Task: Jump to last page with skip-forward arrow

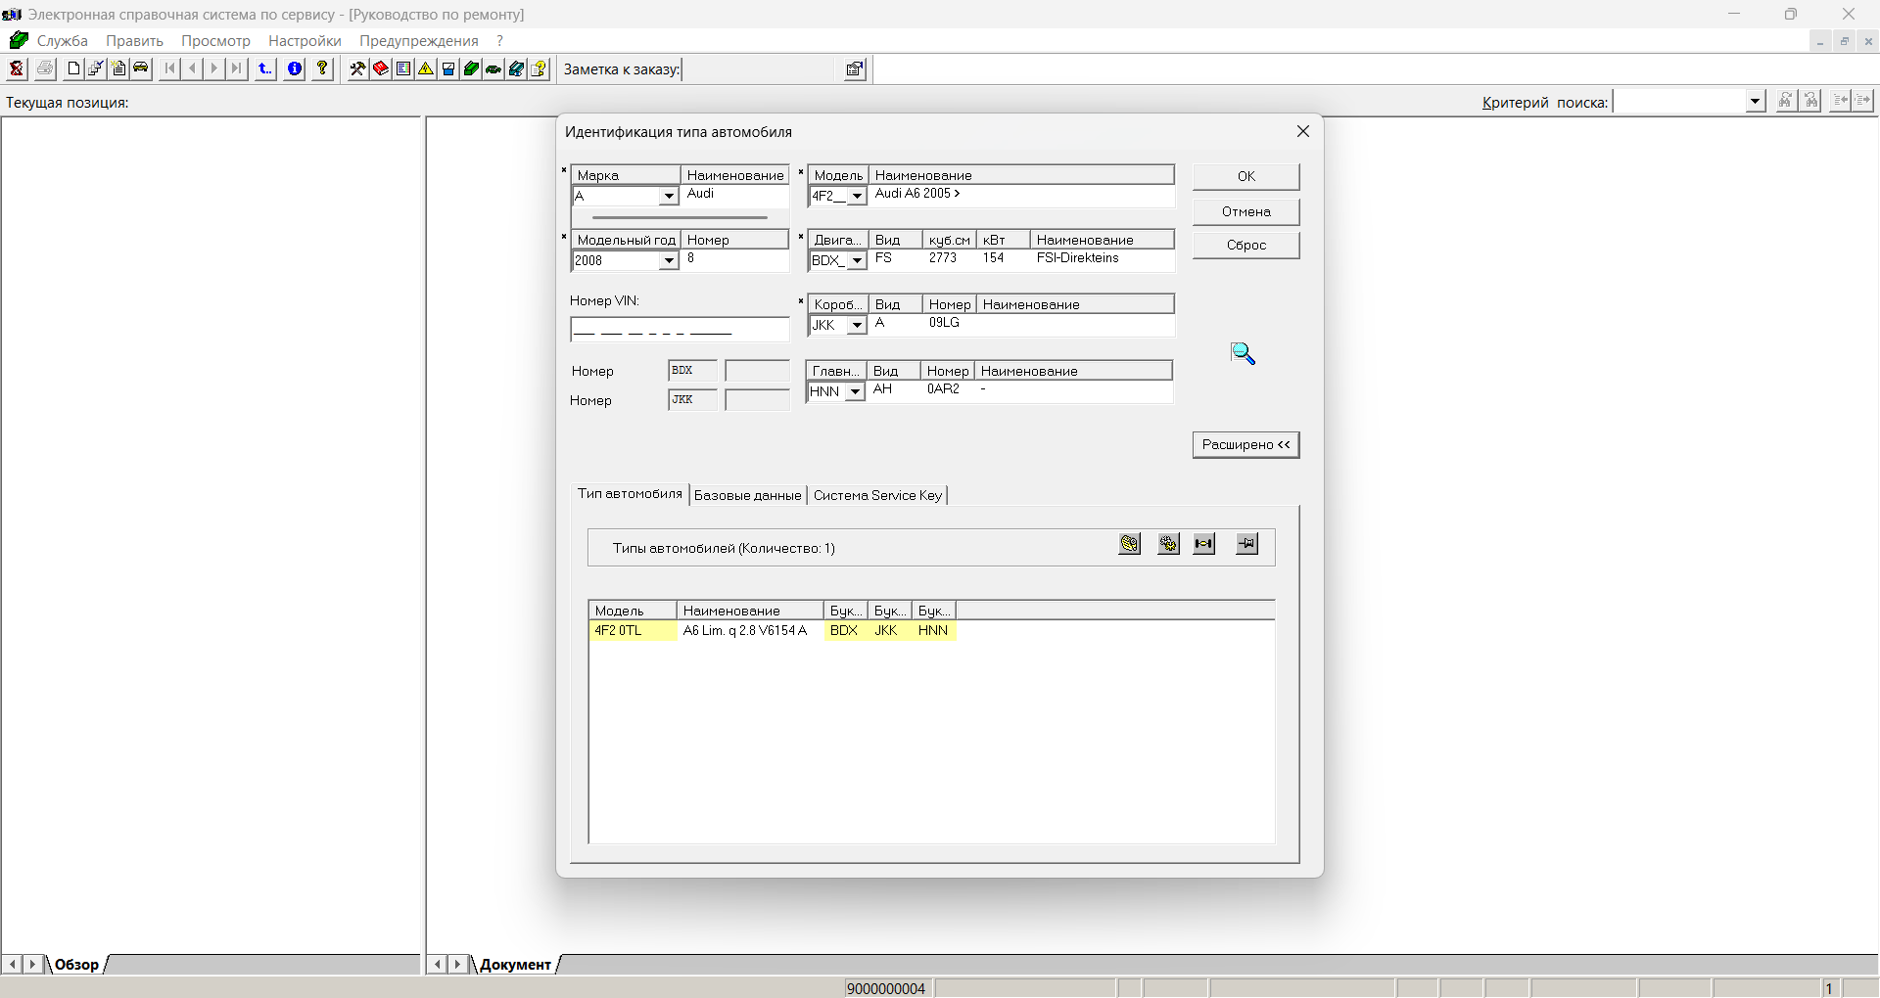Action: click(237, 68)
